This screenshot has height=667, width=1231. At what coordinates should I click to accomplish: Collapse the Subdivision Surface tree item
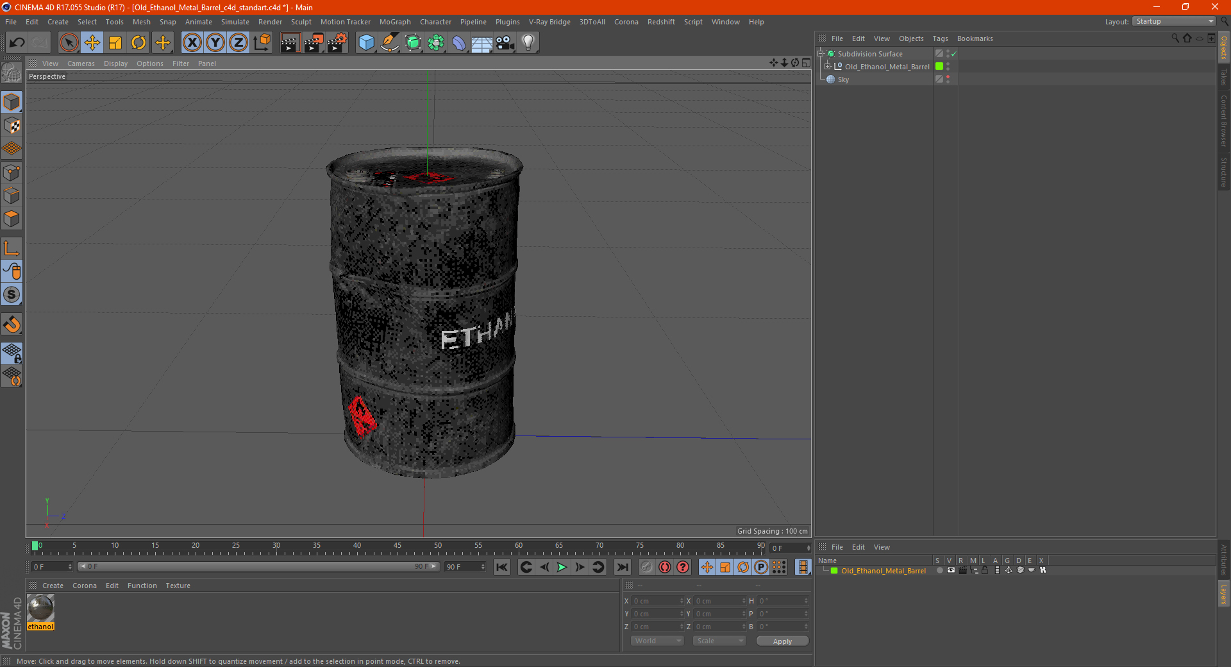[x=821, y=54]
